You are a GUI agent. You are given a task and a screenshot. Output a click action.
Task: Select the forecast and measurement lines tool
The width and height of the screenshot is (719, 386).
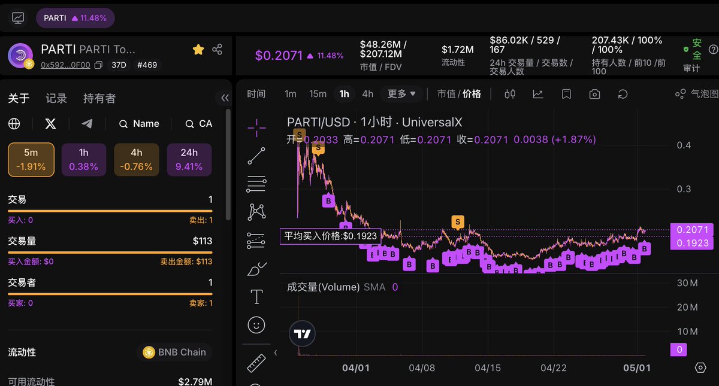pyautogui.click(x=256, y=240)
